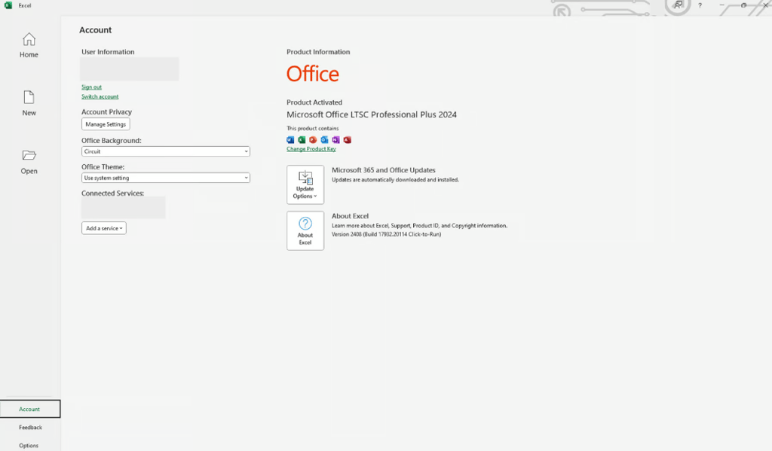
Task: Open the About Excel dialog
Action: [x=305, y=230]
